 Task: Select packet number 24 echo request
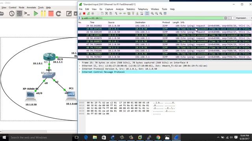point(165,26)
